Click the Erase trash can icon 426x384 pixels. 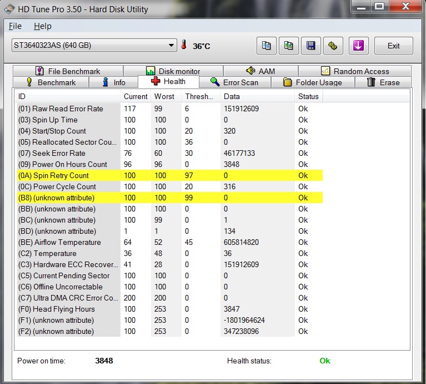coord(371,82)
